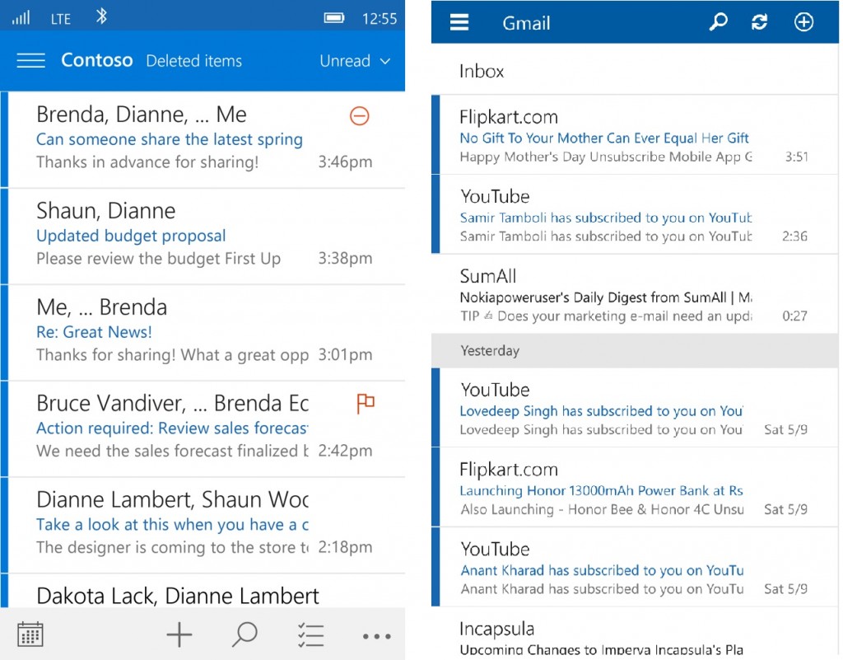Viewport: 843px width, 660px height.
Task: Click the 3:38pm timestamp on budget email
Action: click(x=345, y=258)
